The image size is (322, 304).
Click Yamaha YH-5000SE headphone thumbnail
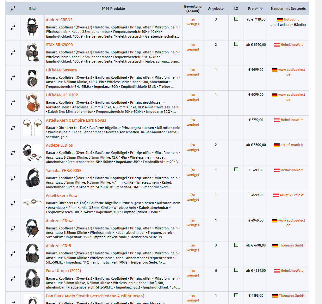coord(33,178)
